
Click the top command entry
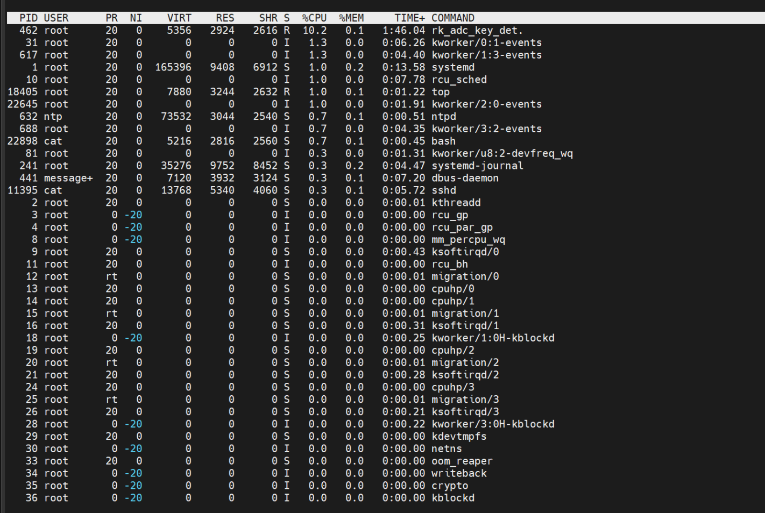click(441, 92)
